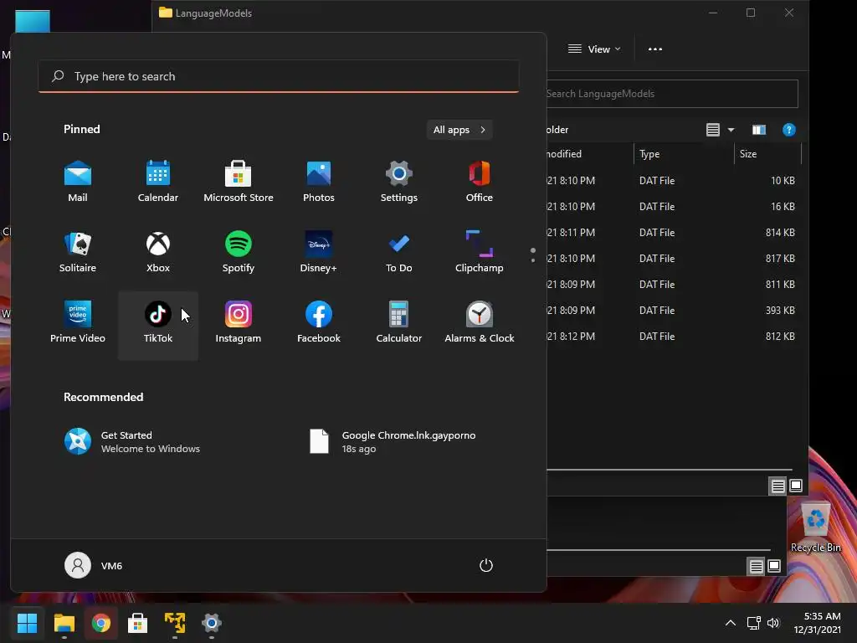The width and height of the screenshot is (857, 643).
Task: Open the Facebook app
Action: (319, 322)
